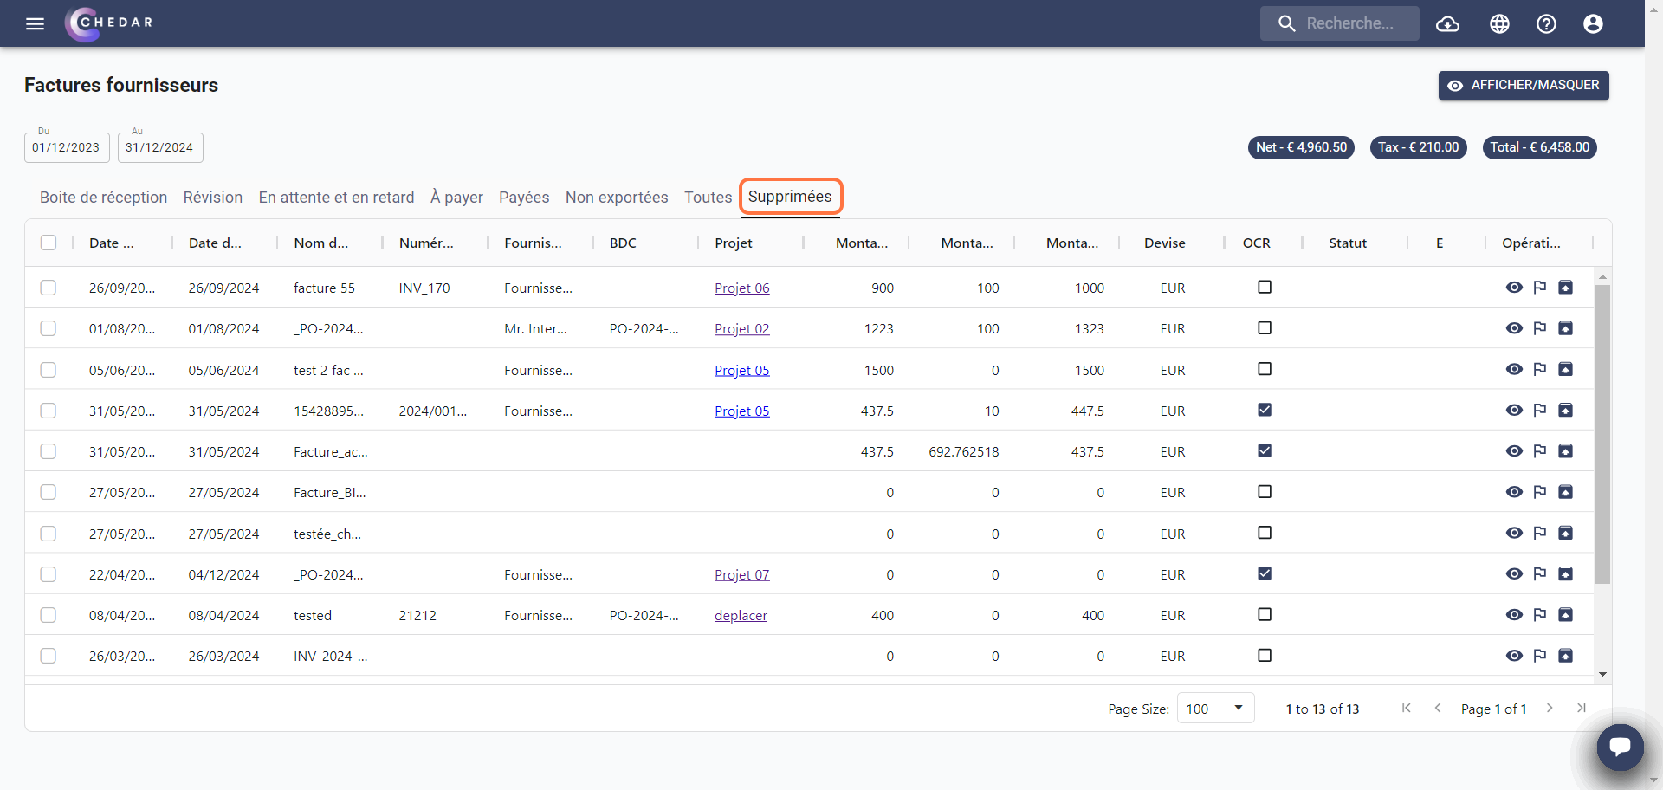Viewport: 1663px width, 790px height.
Task: Toggle OCR checkbox for invoice 2024/001...
Action: pyautogui.click(x=1265, y=410)
